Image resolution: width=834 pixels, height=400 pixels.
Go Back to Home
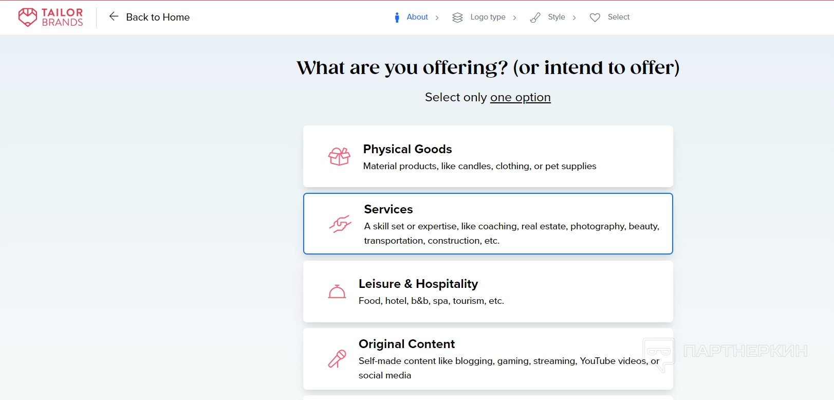click(158, 17)
